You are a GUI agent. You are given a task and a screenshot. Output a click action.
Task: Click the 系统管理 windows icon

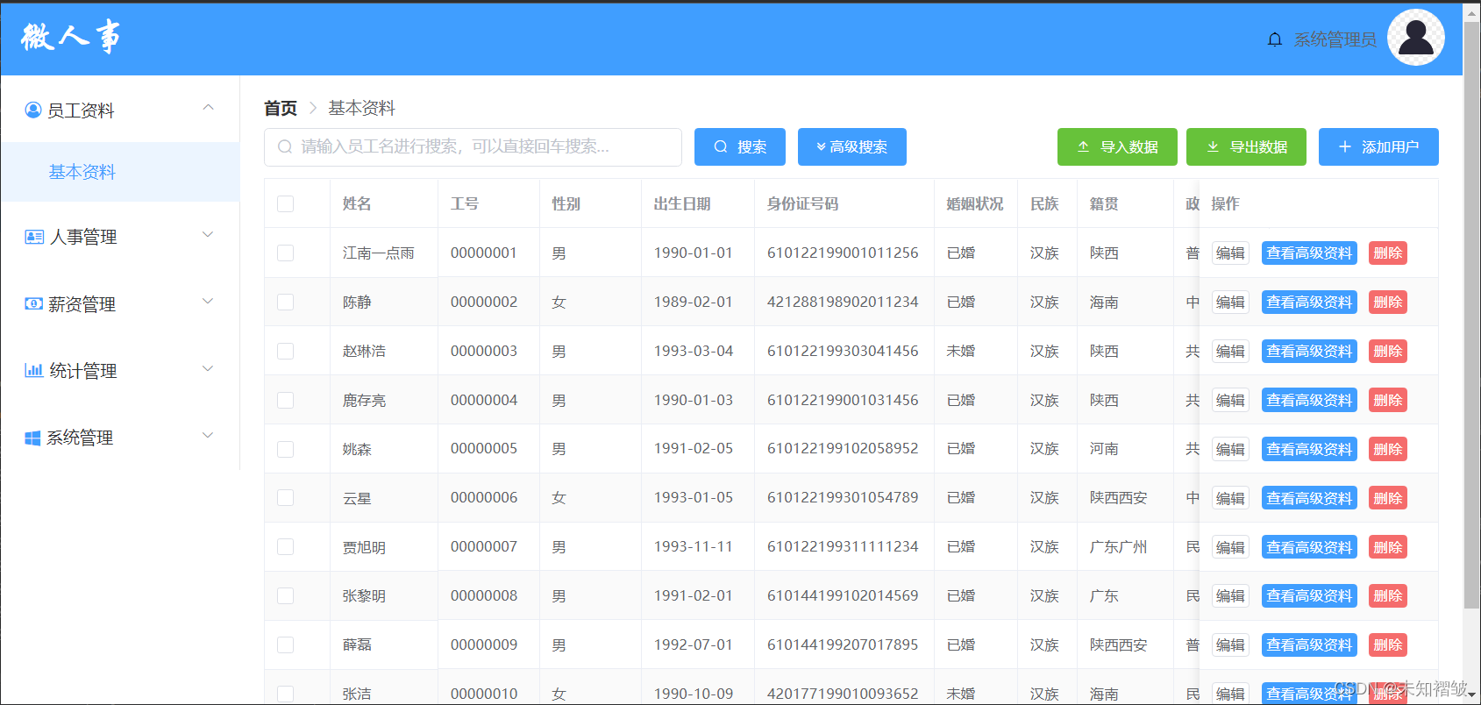coord(32,438)
